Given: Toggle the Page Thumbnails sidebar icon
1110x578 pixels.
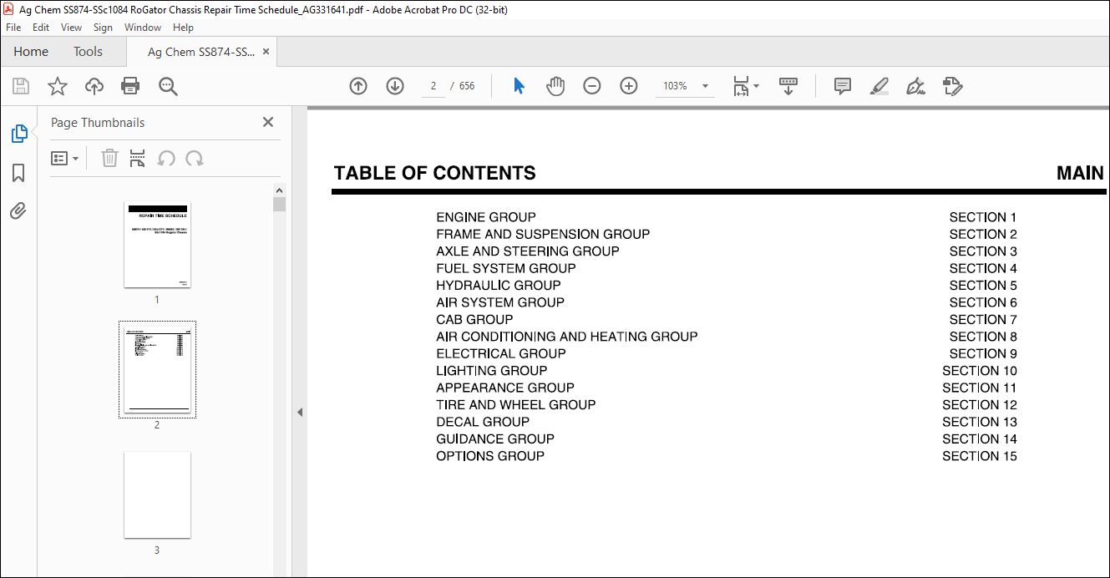Looking at the screenshot, I should click(18, 133).
